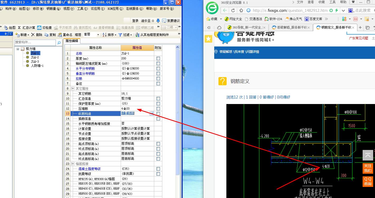Open the 百度文库 bookmark
375x198 pixels.
click(x=313, y=19)
